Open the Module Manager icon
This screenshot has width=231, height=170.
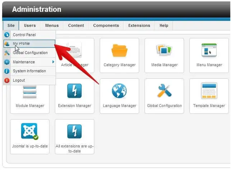click(30, 92)
